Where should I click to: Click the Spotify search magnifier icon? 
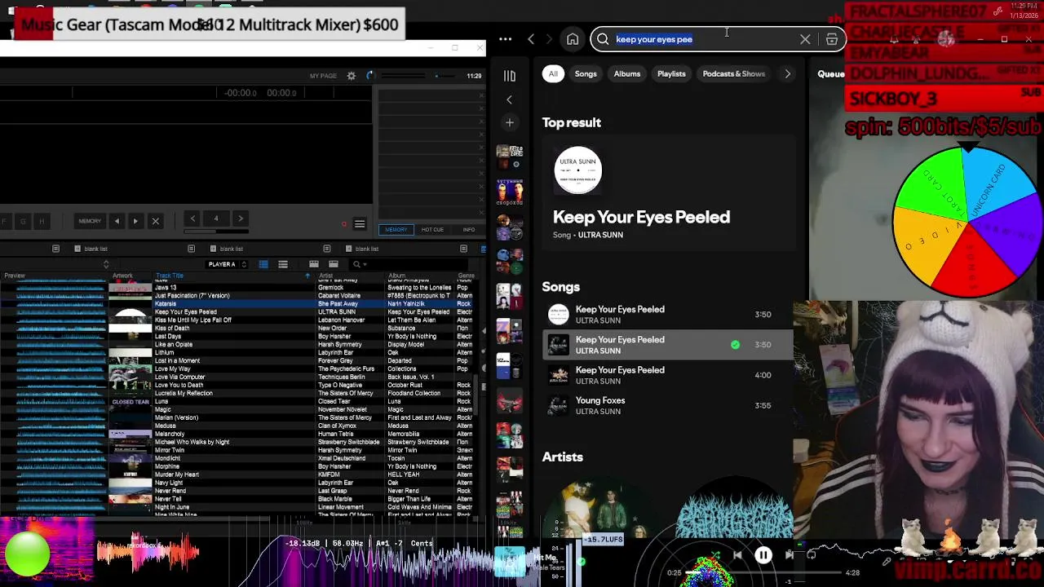tap(603, 39)
